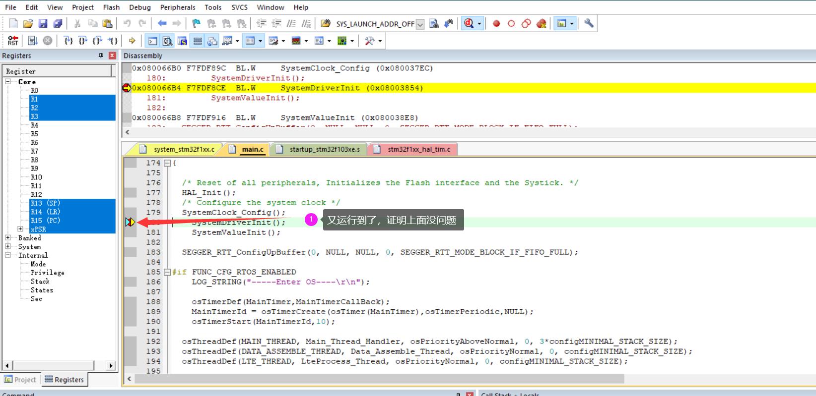Open the Flash menu
816x396 pixels.
(111, 7)
